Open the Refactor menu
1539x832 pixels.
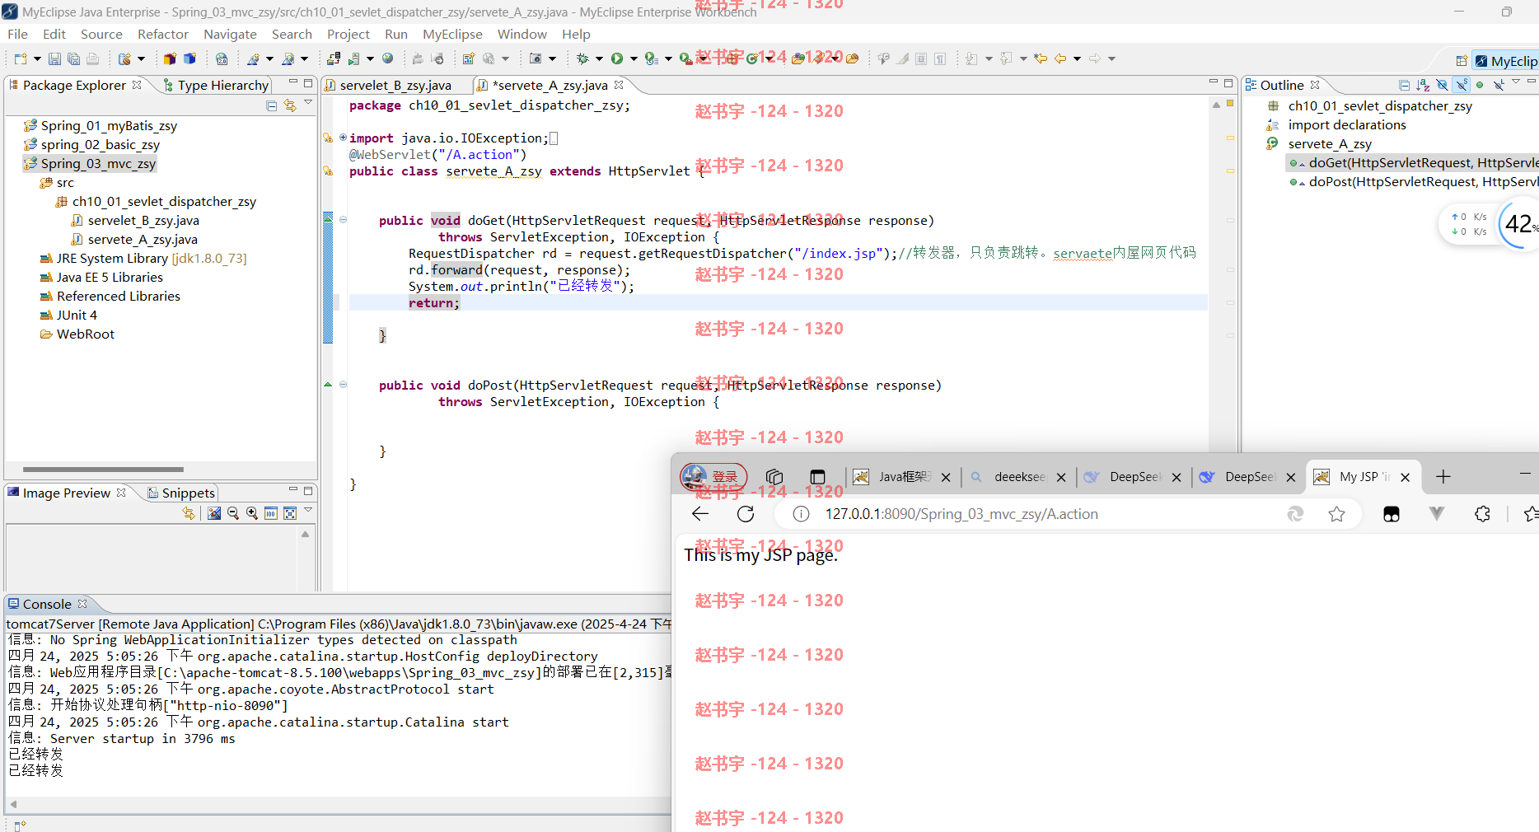click(163, 34)
